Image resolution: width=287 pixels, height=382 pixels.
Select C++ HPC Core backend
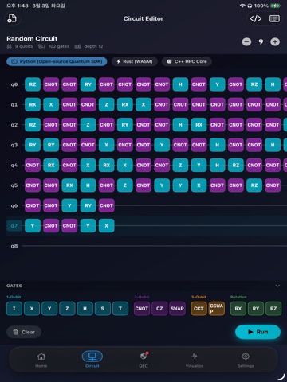pyautogui.click(x=187, y=61)
